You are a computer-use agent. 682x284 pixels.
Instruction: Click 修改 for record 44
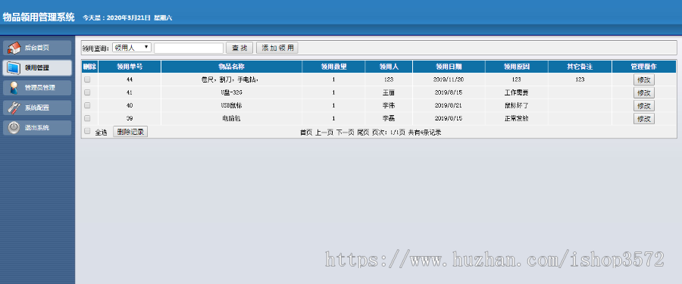(643, 80)
